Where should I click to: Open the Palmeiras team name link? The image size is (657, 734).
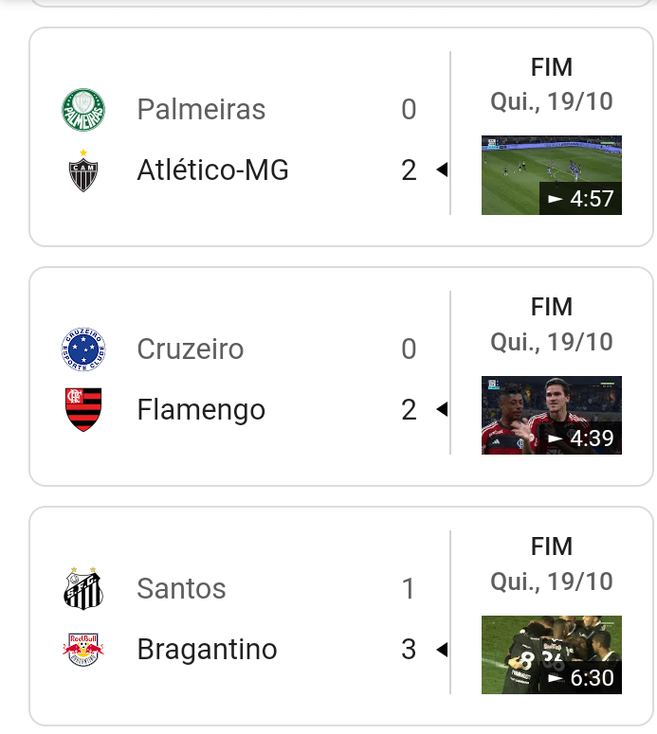click(x=201, y=110)
